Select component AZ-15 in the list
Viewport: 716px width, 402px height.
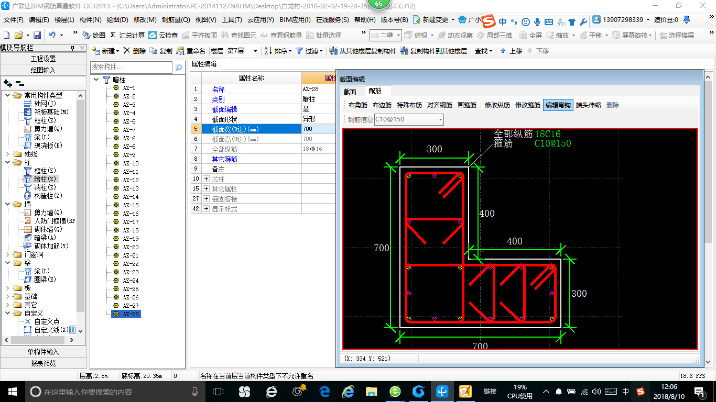(131, 205)
